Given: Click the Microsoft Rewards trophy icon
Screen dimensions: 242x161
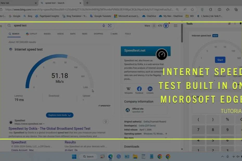Looking at the screenshot, I should pos(166,26).
